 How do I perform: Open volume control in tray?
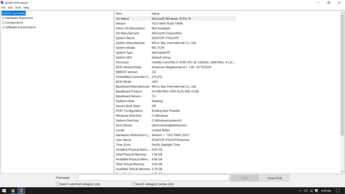306,191
